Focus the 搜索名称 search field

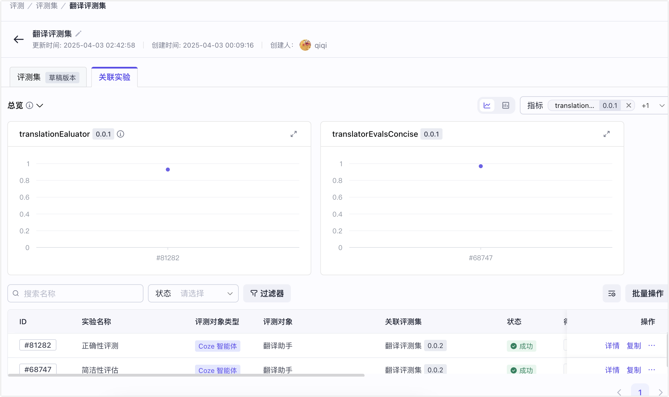coord(75,293)
